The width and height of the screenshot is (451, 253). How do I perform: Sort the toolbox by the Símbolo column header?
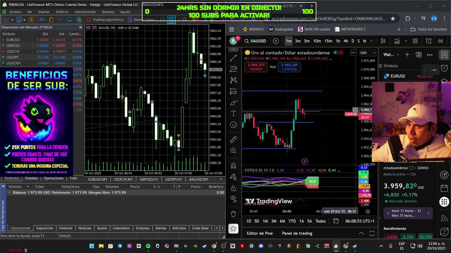point(15,187)
